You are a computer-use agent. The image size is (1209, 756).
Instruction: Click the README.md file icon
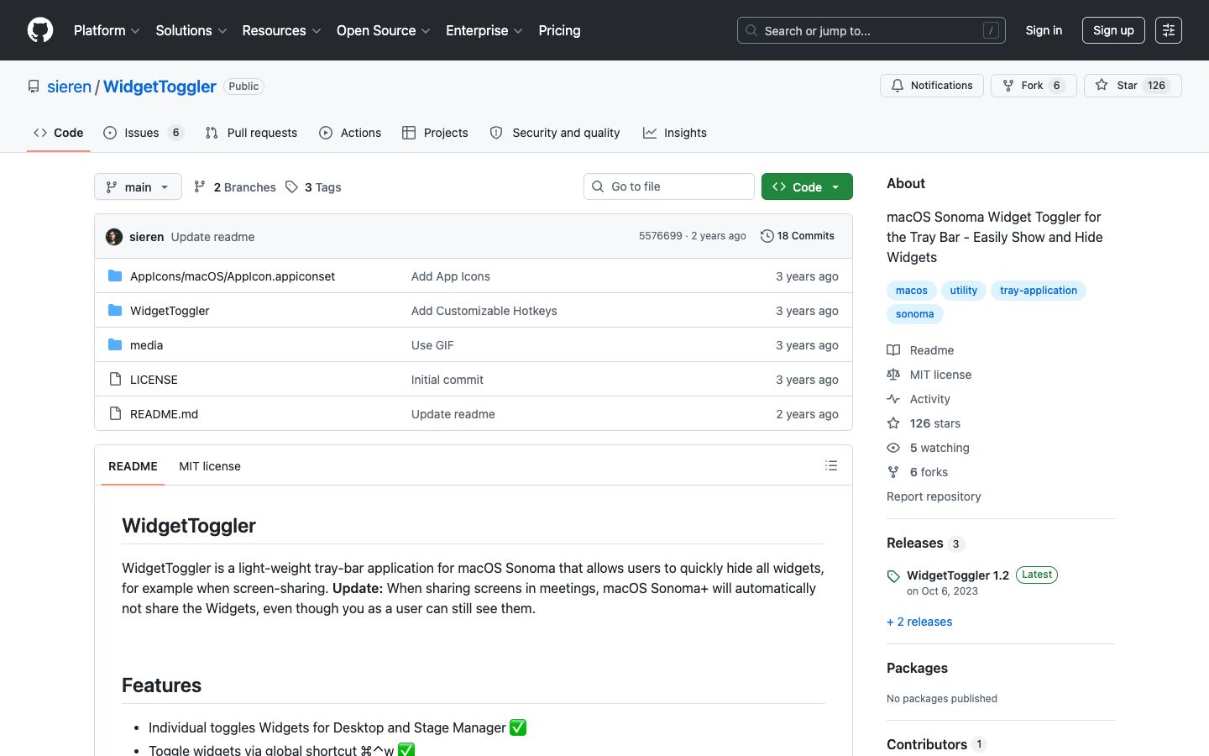point(115,413)
